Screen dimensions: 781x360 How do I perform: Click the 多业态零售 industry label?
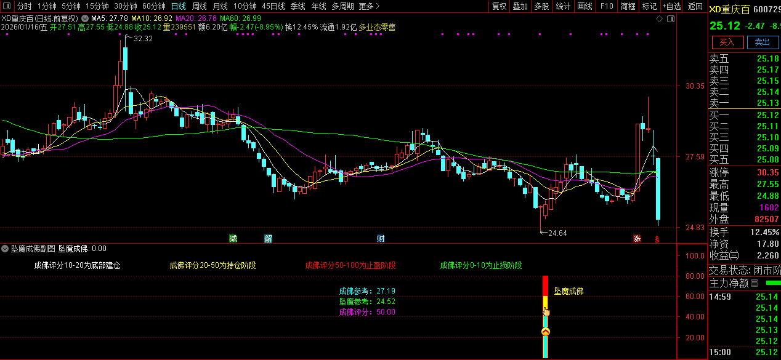click(377, 28)
